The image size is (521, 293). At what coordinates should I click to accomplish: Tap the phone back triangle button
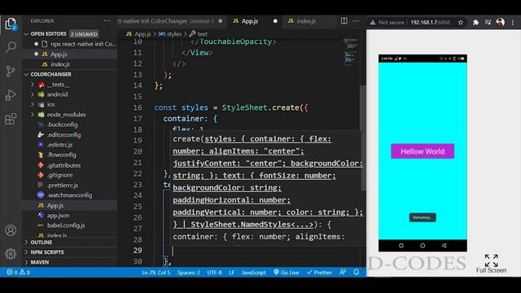pos(444,246)
